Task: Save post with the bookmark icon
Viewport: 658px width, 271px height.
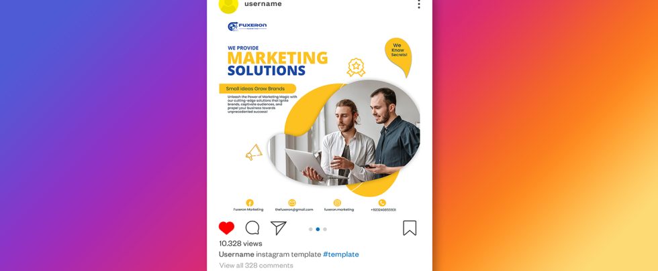Action: coord(410,228)
